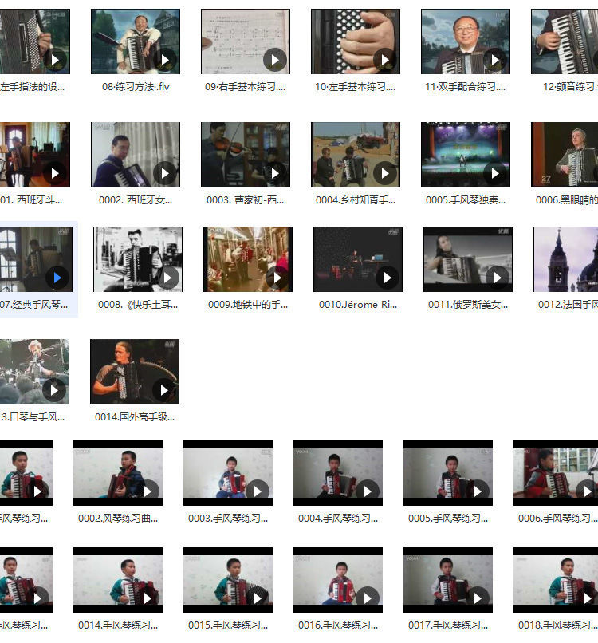The height and width of the screenshot is (643, 598).
Task: Open the 0005.手风琴独奏 stage performance thumbnail
Action: [465, 155]
